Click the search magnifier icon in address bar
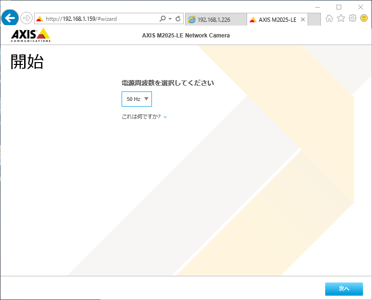 coord(162,18)
